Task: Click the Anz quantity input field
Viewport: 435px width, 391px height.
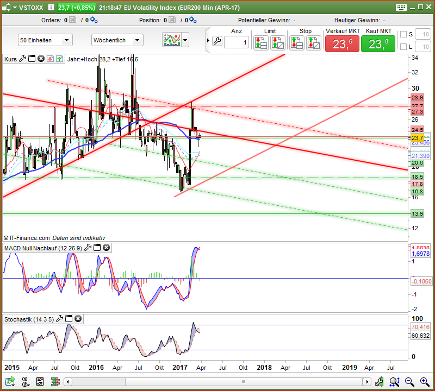Action: pyautogui.click(x=237, y=42)
